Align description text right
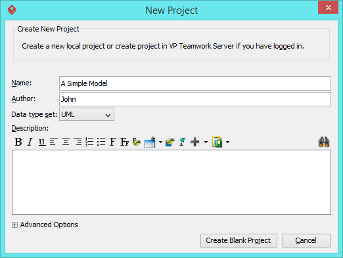The image size is (343, 258). coord(78,142)
